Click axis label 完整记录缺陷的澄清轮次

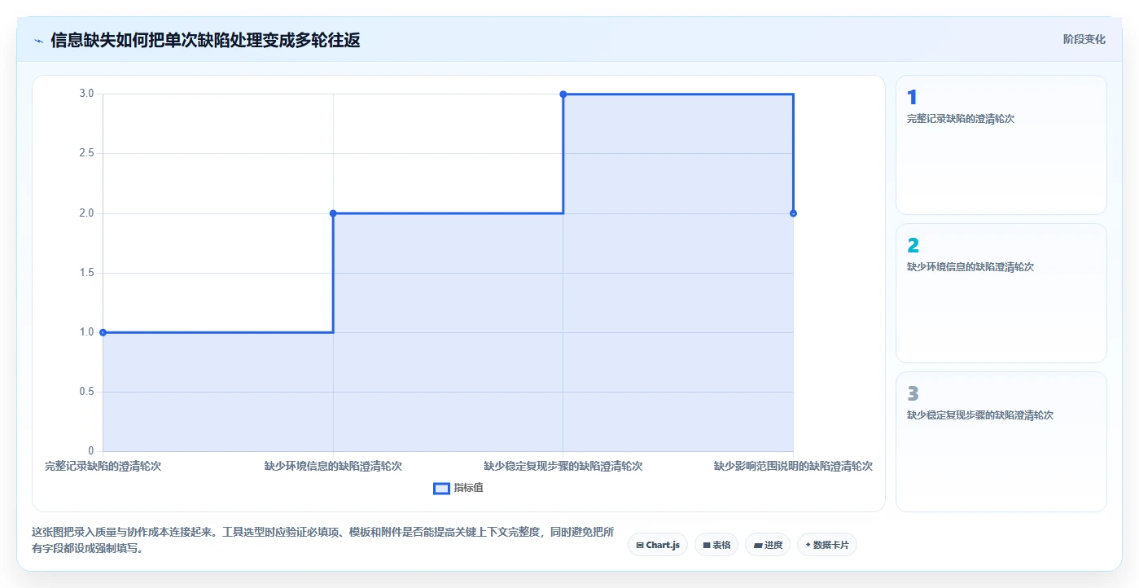click(x=103, y=467)
